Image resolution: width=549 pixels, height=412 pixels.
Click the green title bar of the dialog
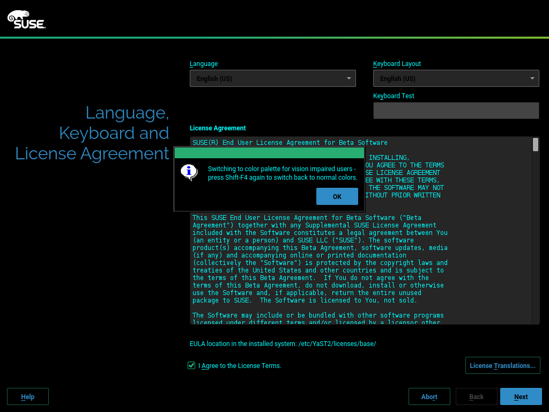point(269,153)
